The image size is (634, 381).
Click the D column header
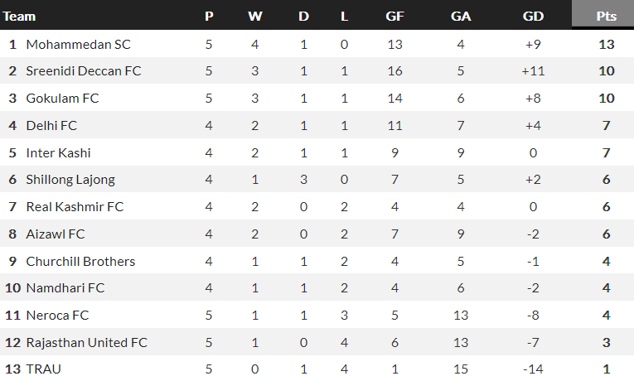click(x=303, y=16)
